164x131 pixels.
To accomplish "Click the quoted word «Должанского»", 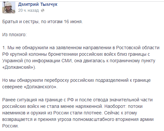I will 40,87.
